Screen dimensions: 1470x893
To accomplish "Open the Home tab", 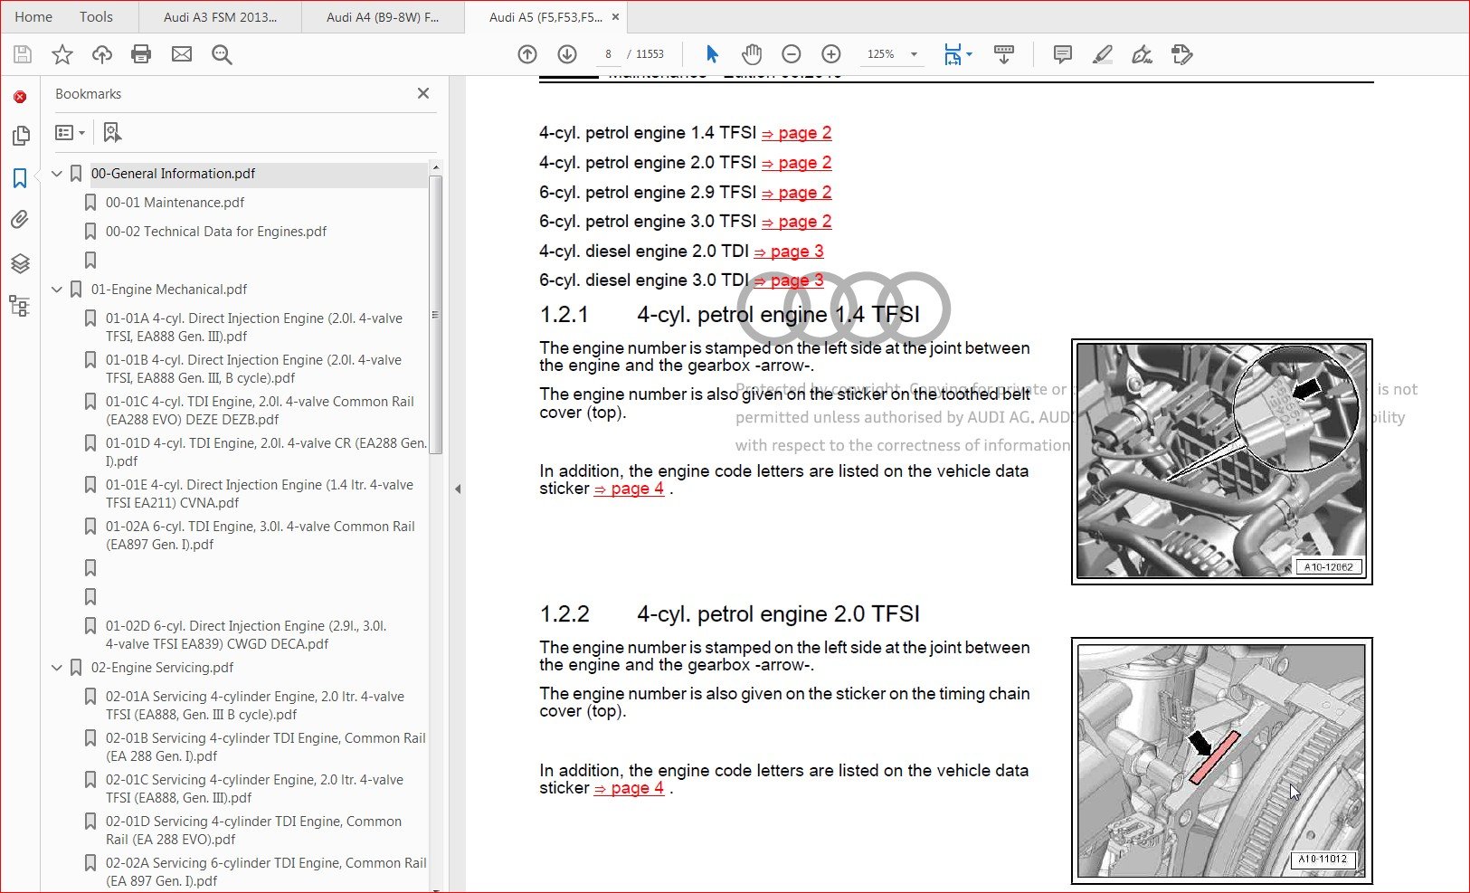I will (33, 17).
